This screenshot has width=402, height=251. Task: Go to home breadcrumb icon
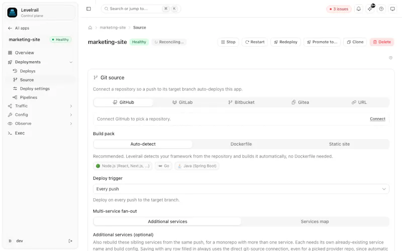[90, 28]
